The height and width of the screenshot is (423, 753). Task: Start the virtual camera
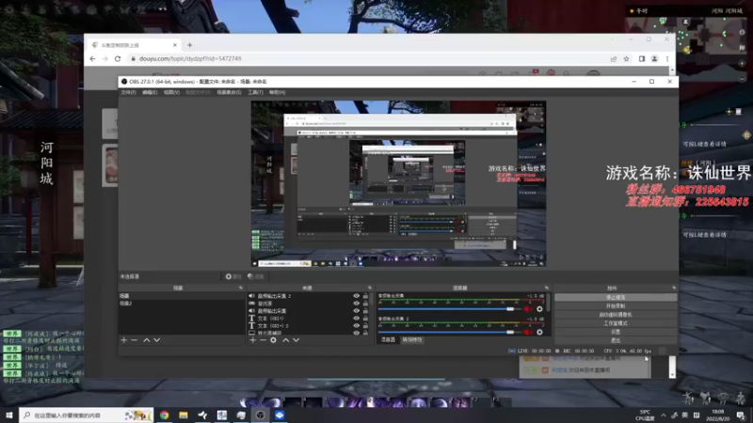tap(616, 315)
